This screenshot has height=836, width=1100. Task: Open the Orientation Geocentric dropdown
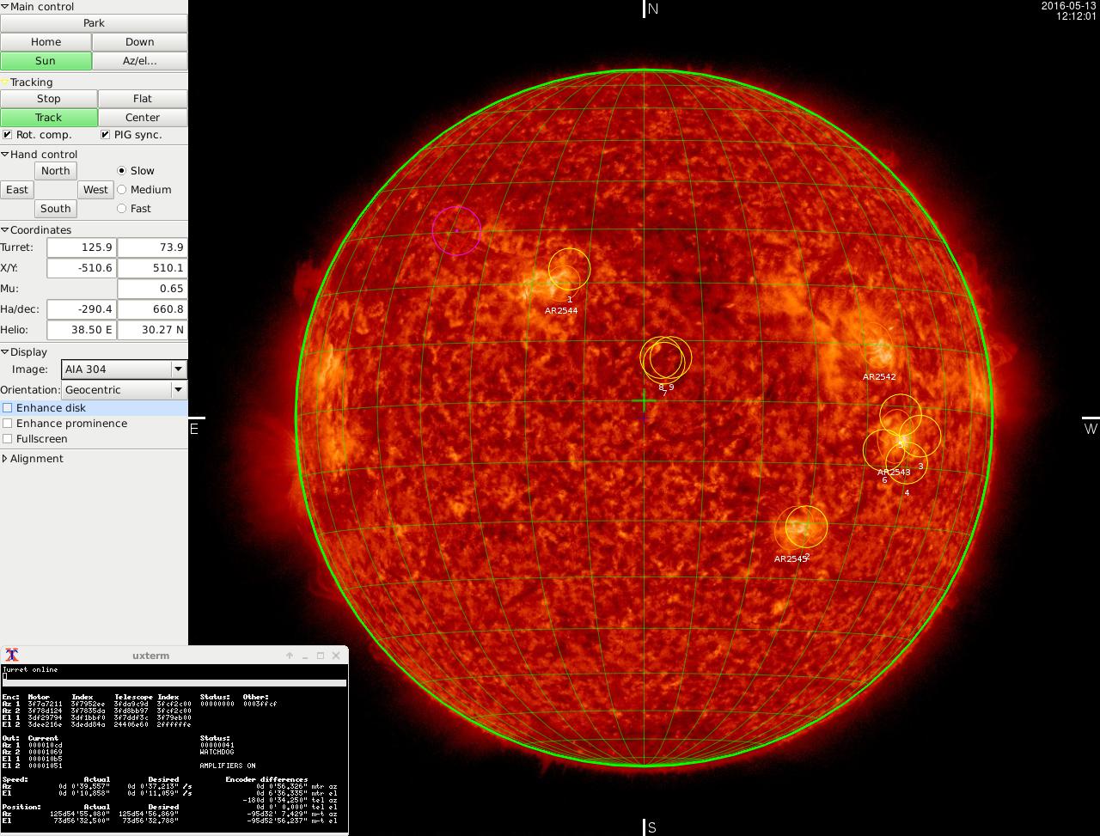[125, 390]
